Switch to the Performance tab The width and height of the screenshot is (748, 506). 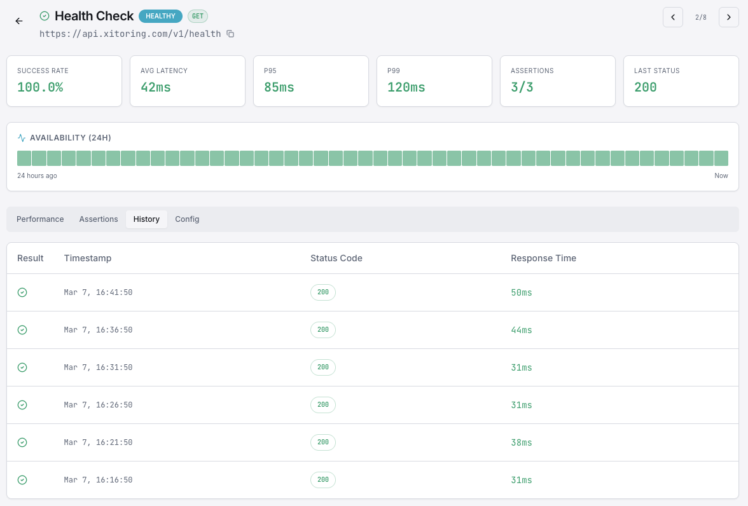pyautogui.click(x=39, y=219)
